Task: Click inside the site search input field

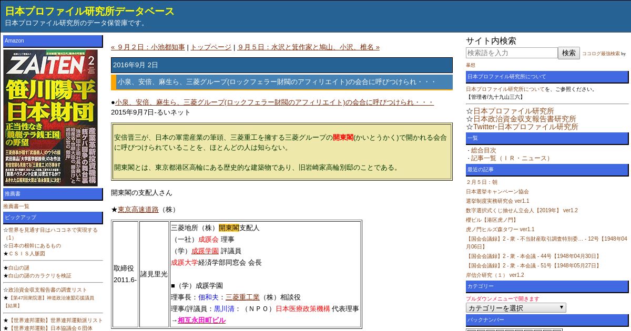Action: [x=512, y=53]
